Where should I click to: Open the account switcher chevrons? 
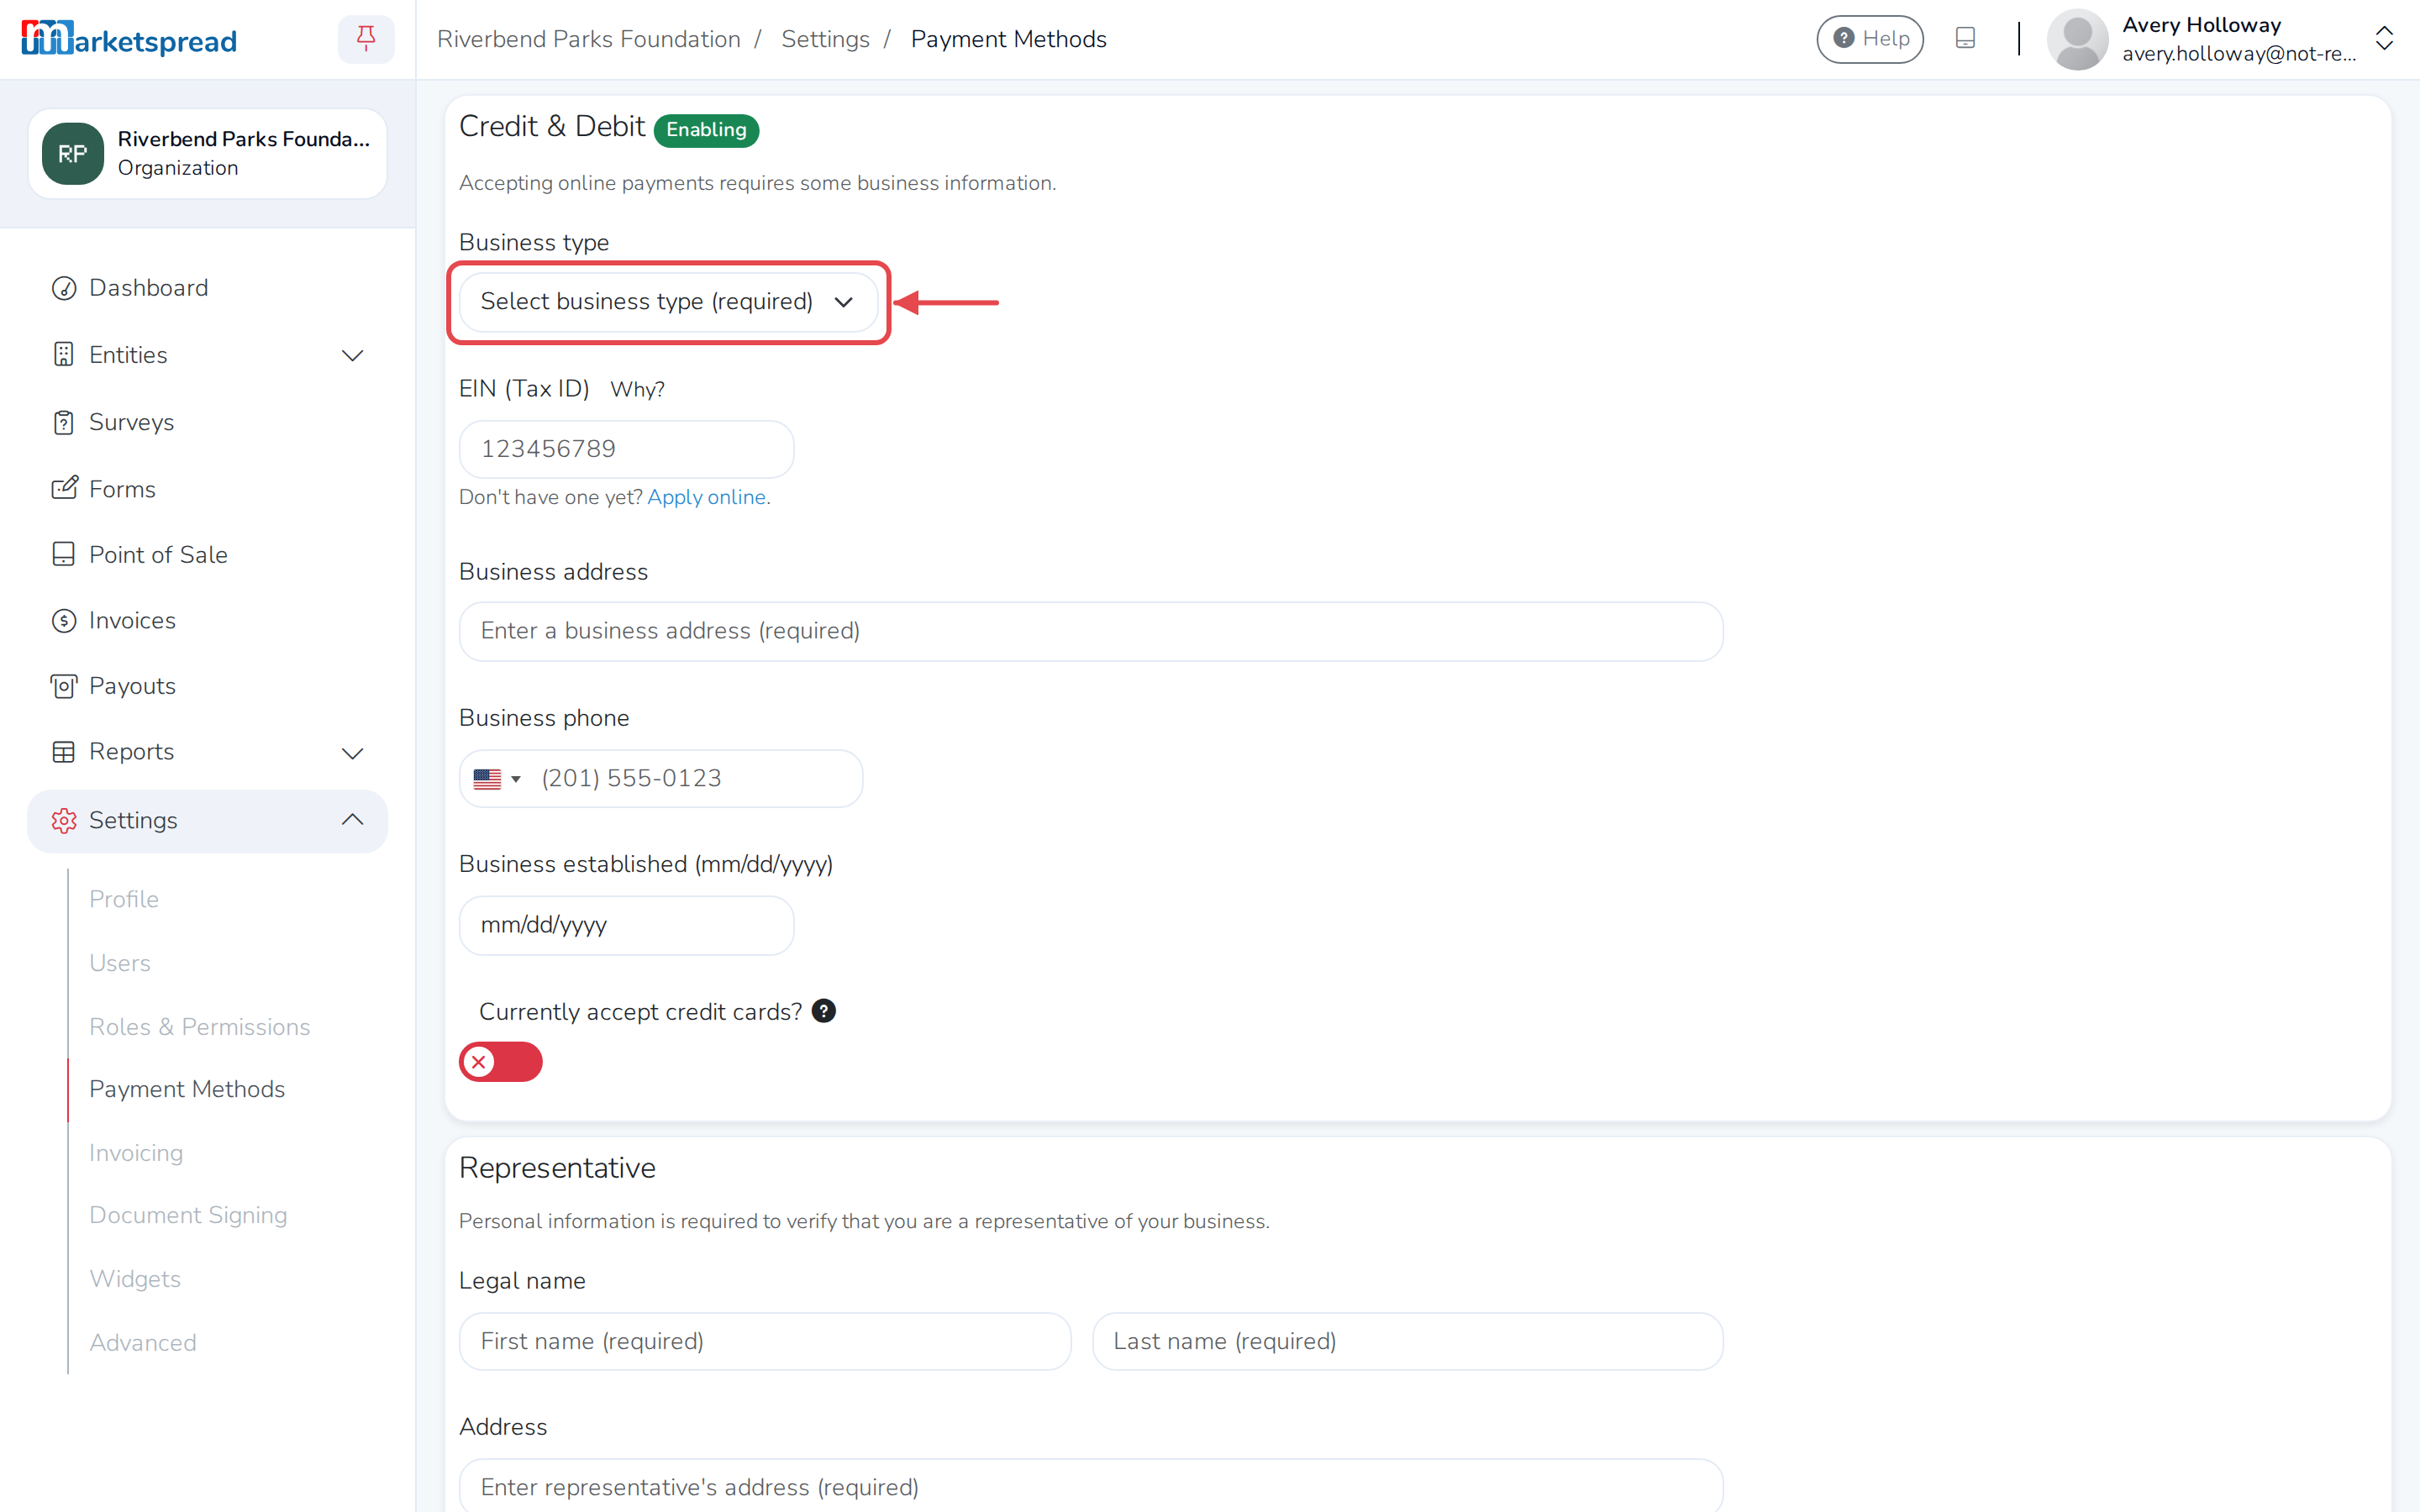point(2384,39)
